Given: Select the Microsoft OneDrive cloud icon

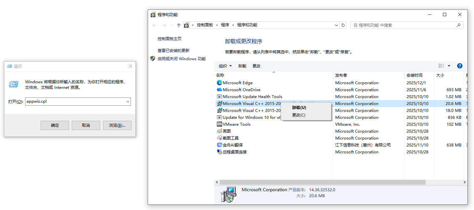Looking at the screenshot, I should tap(219, 90).
